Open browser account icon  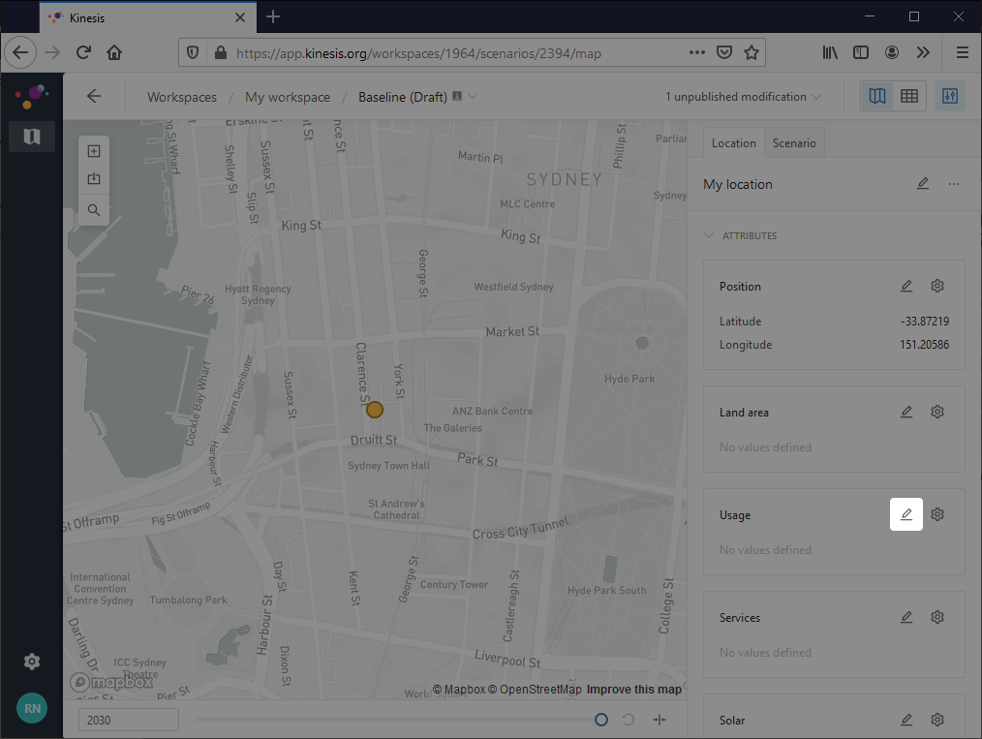[892, 52]
